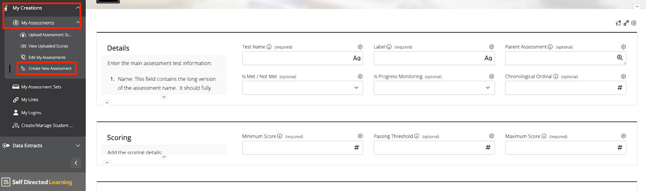Collapse the sidebar using the left-arrow button
646x191 pixels.
[76, 163]
